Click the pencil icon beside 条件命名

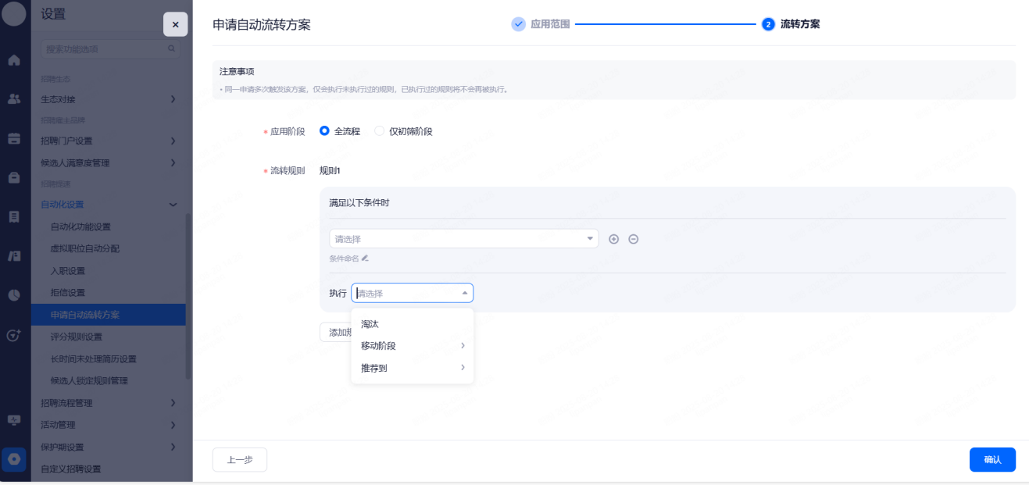coord(365,259)
